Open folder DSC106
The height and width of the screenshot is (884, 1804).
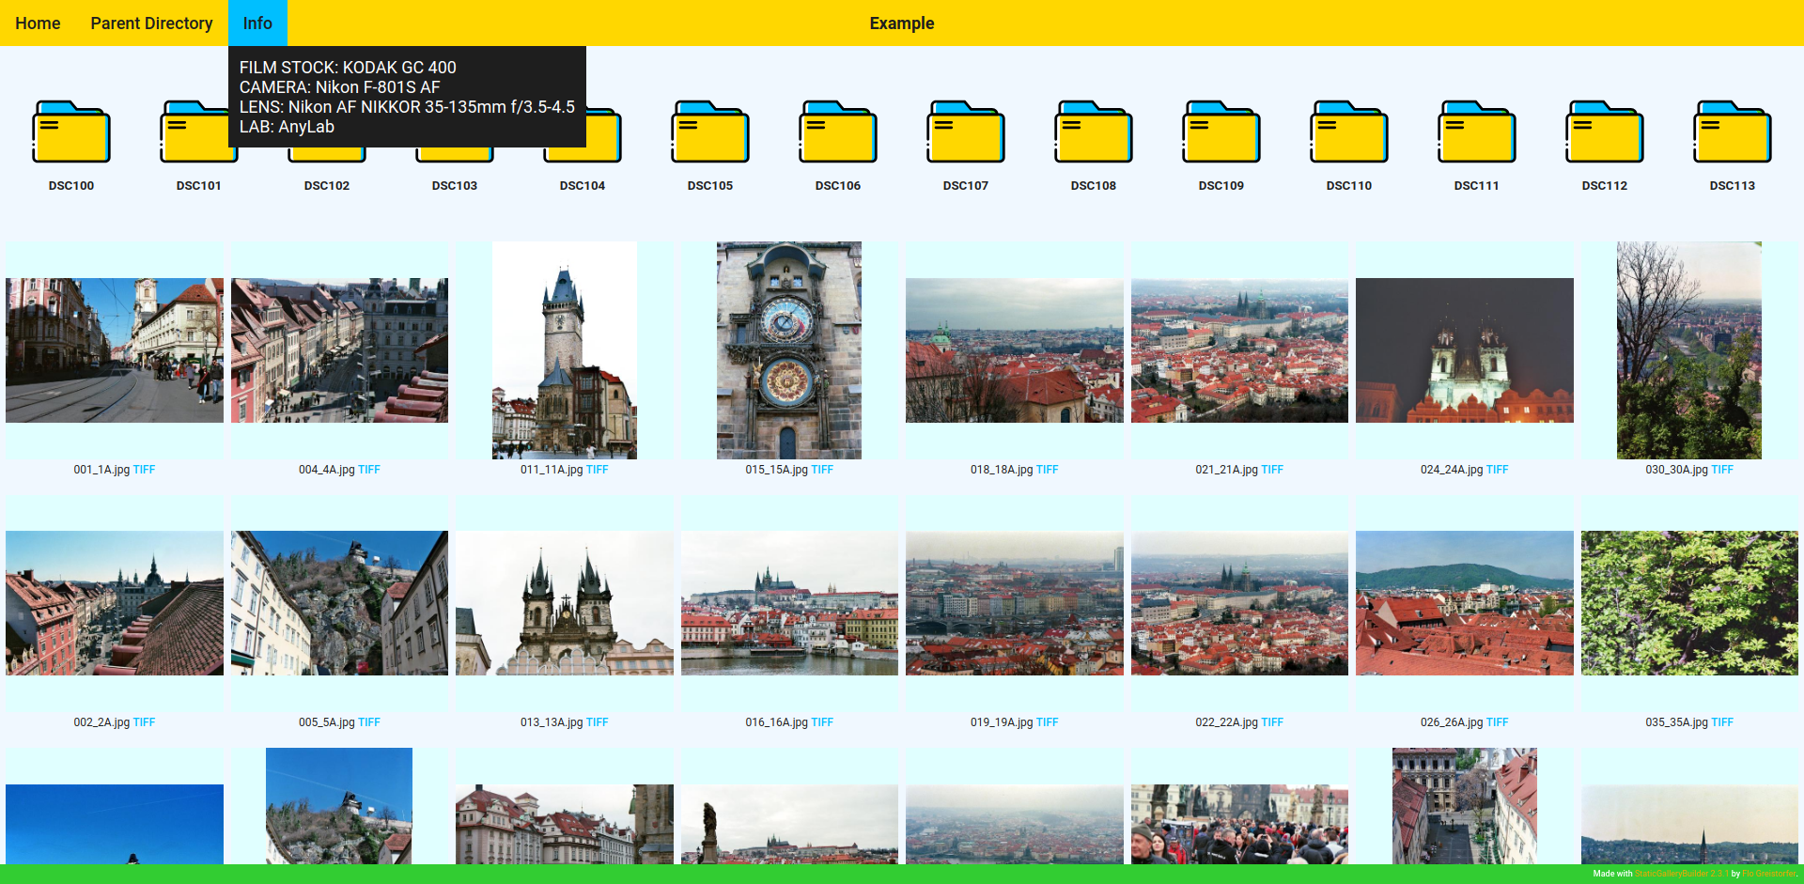(x=838, y=133)
